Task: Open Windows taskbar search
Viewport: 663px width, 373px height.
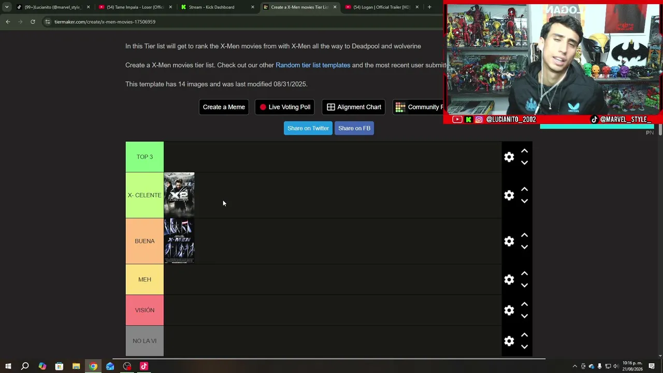Action: [25, 366]
